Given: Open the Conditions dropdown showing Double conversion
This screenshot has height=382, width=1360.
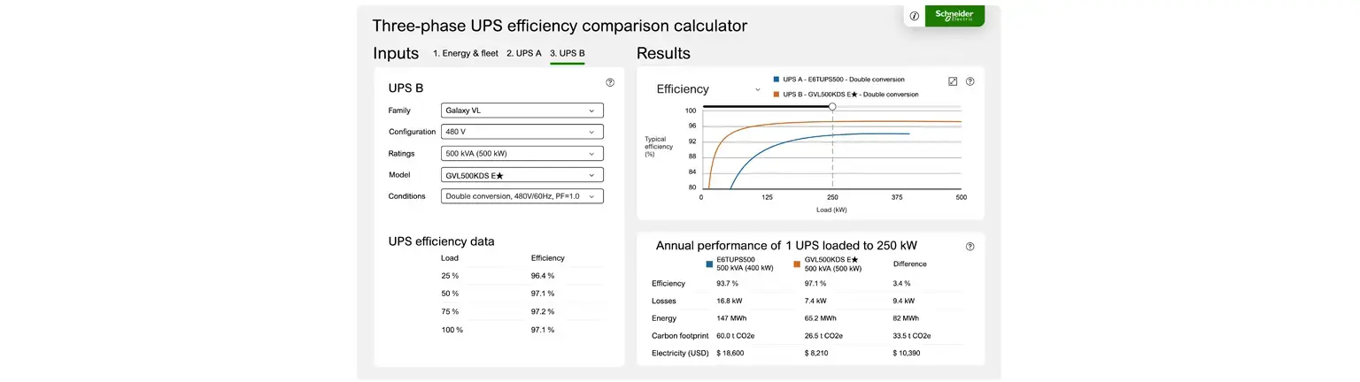Looking at the screenshot, I should click(522, 196).
